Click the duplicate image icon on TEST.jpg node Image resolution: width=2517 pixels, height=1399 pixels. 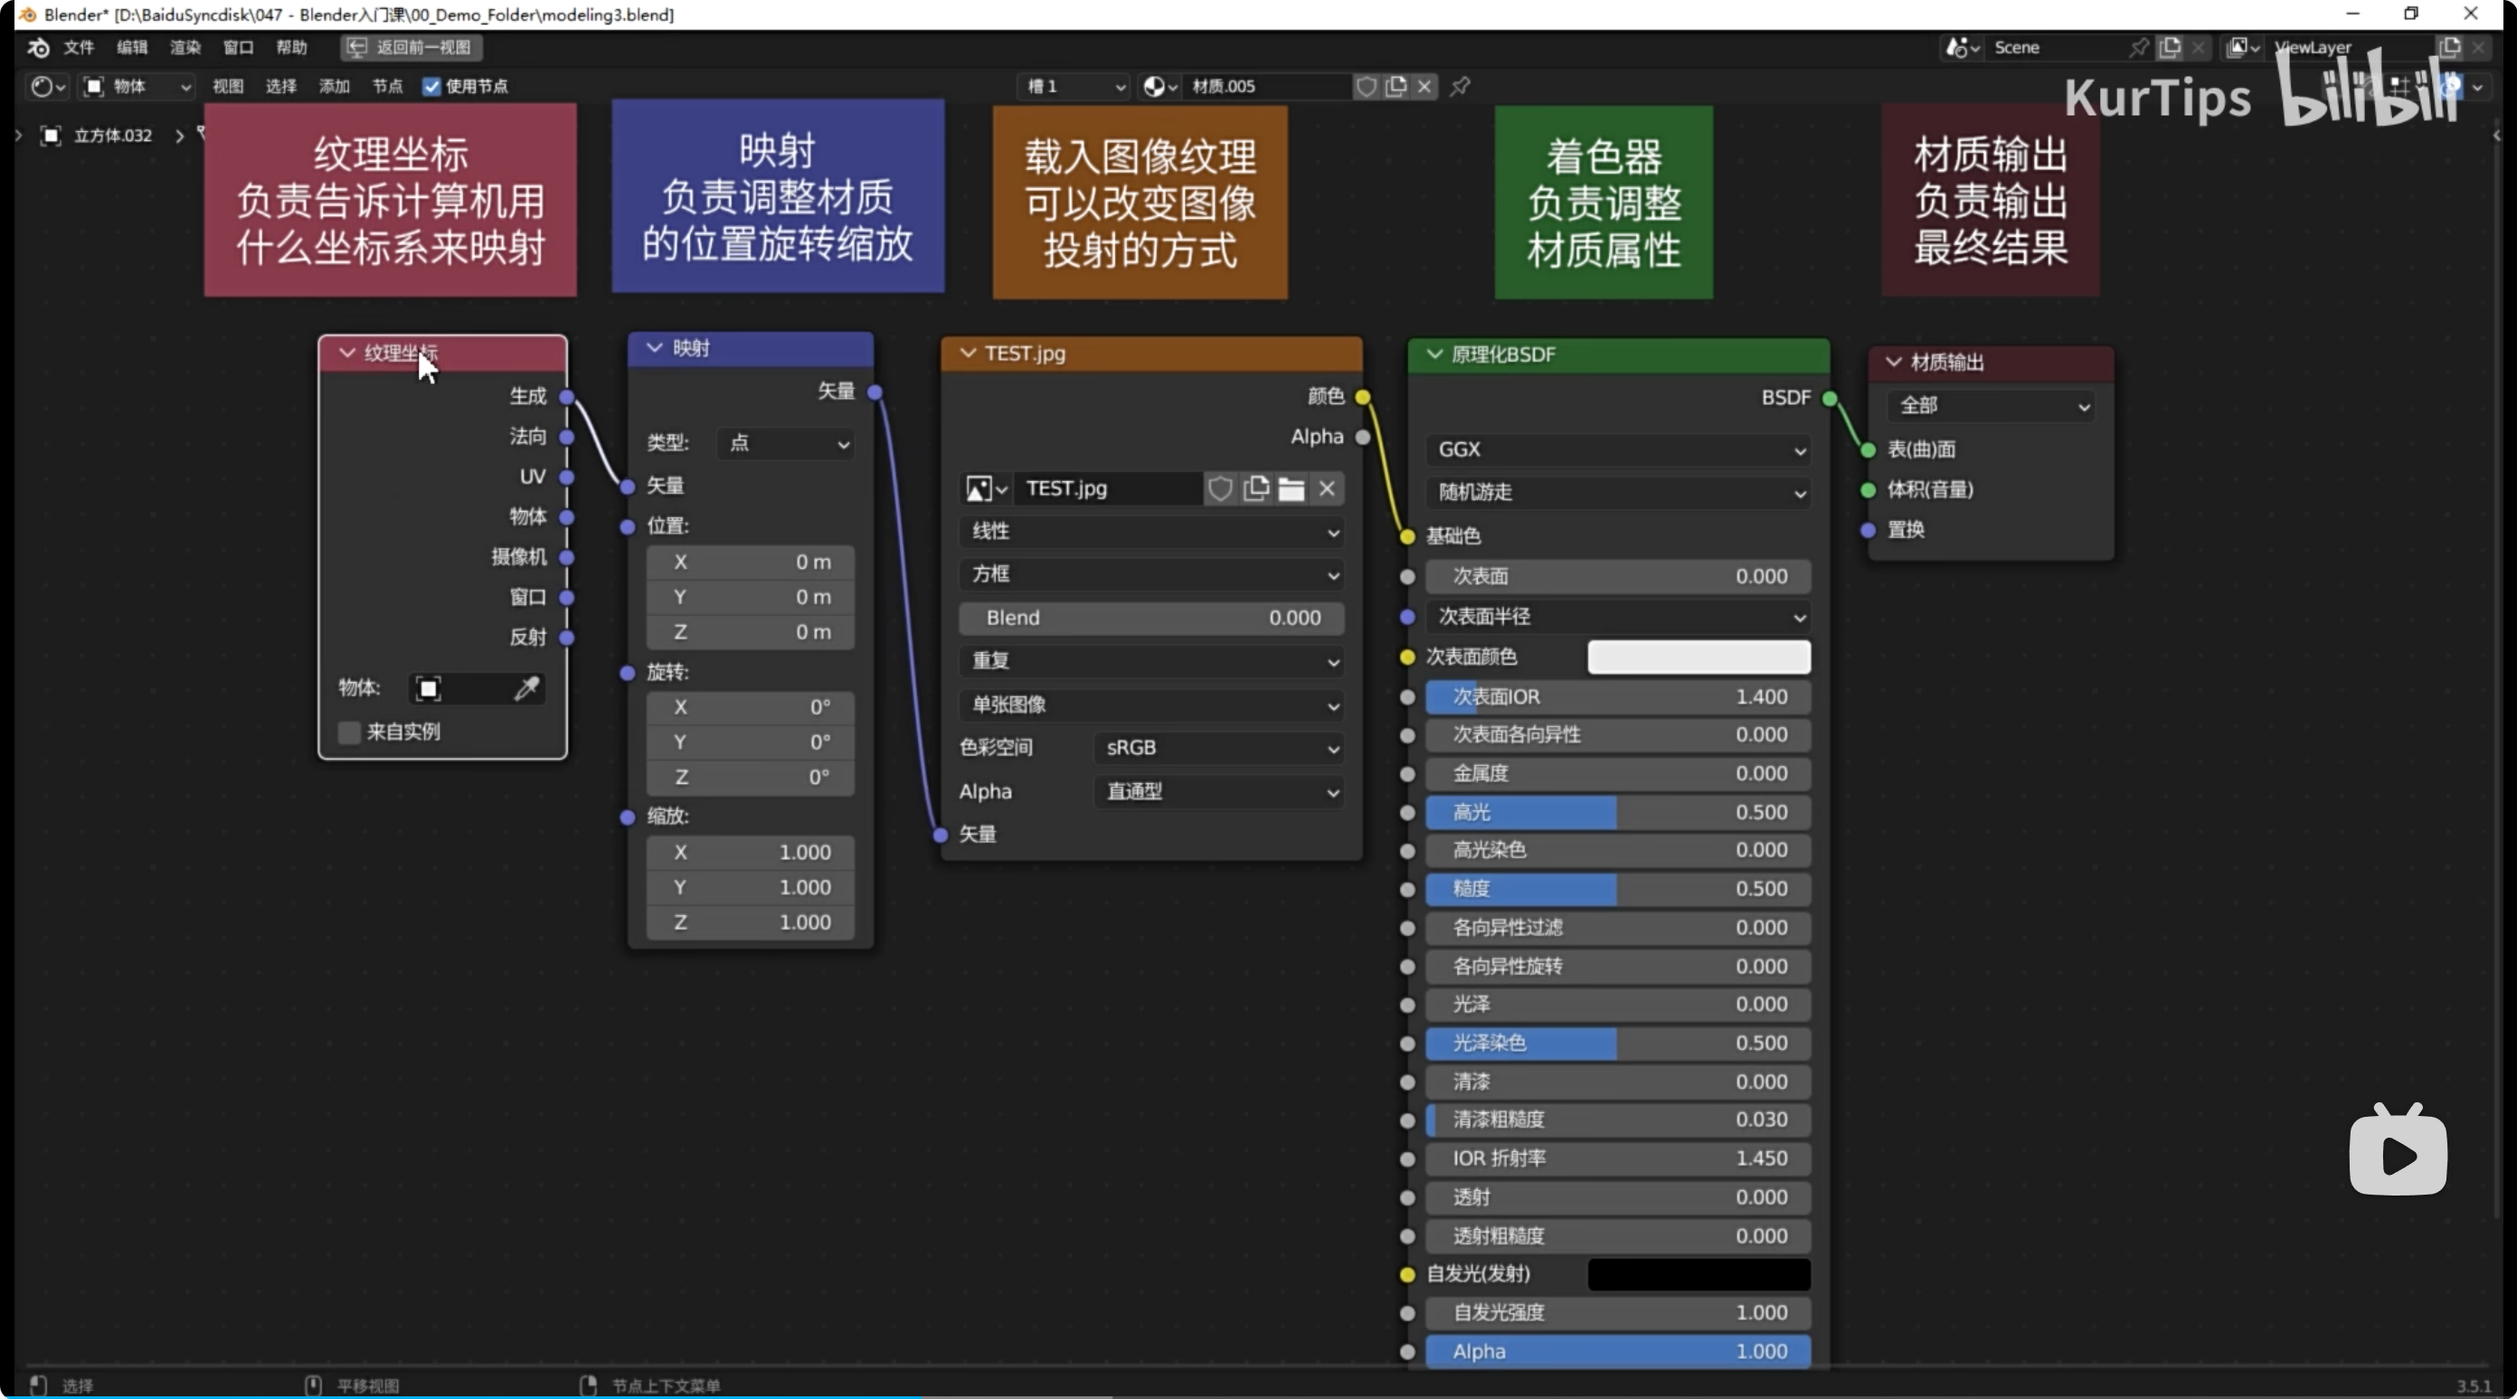point(1257,488)
